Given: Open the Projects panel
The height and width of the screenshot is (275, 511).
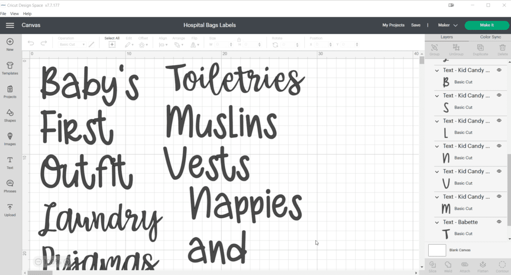Looking at the screenshot, I should pos(10,92).
